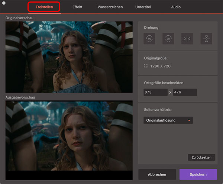Go to the Untertitel tab

(143, 7)
